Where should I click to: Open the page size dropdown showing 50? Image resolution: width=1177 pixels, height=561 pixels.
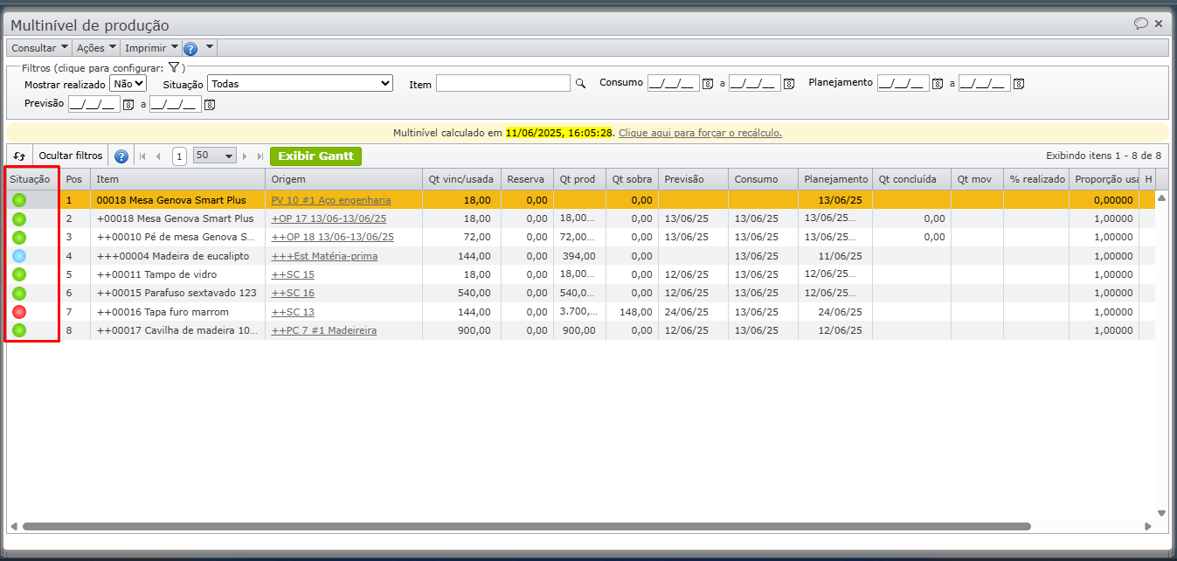coord(215,156)
